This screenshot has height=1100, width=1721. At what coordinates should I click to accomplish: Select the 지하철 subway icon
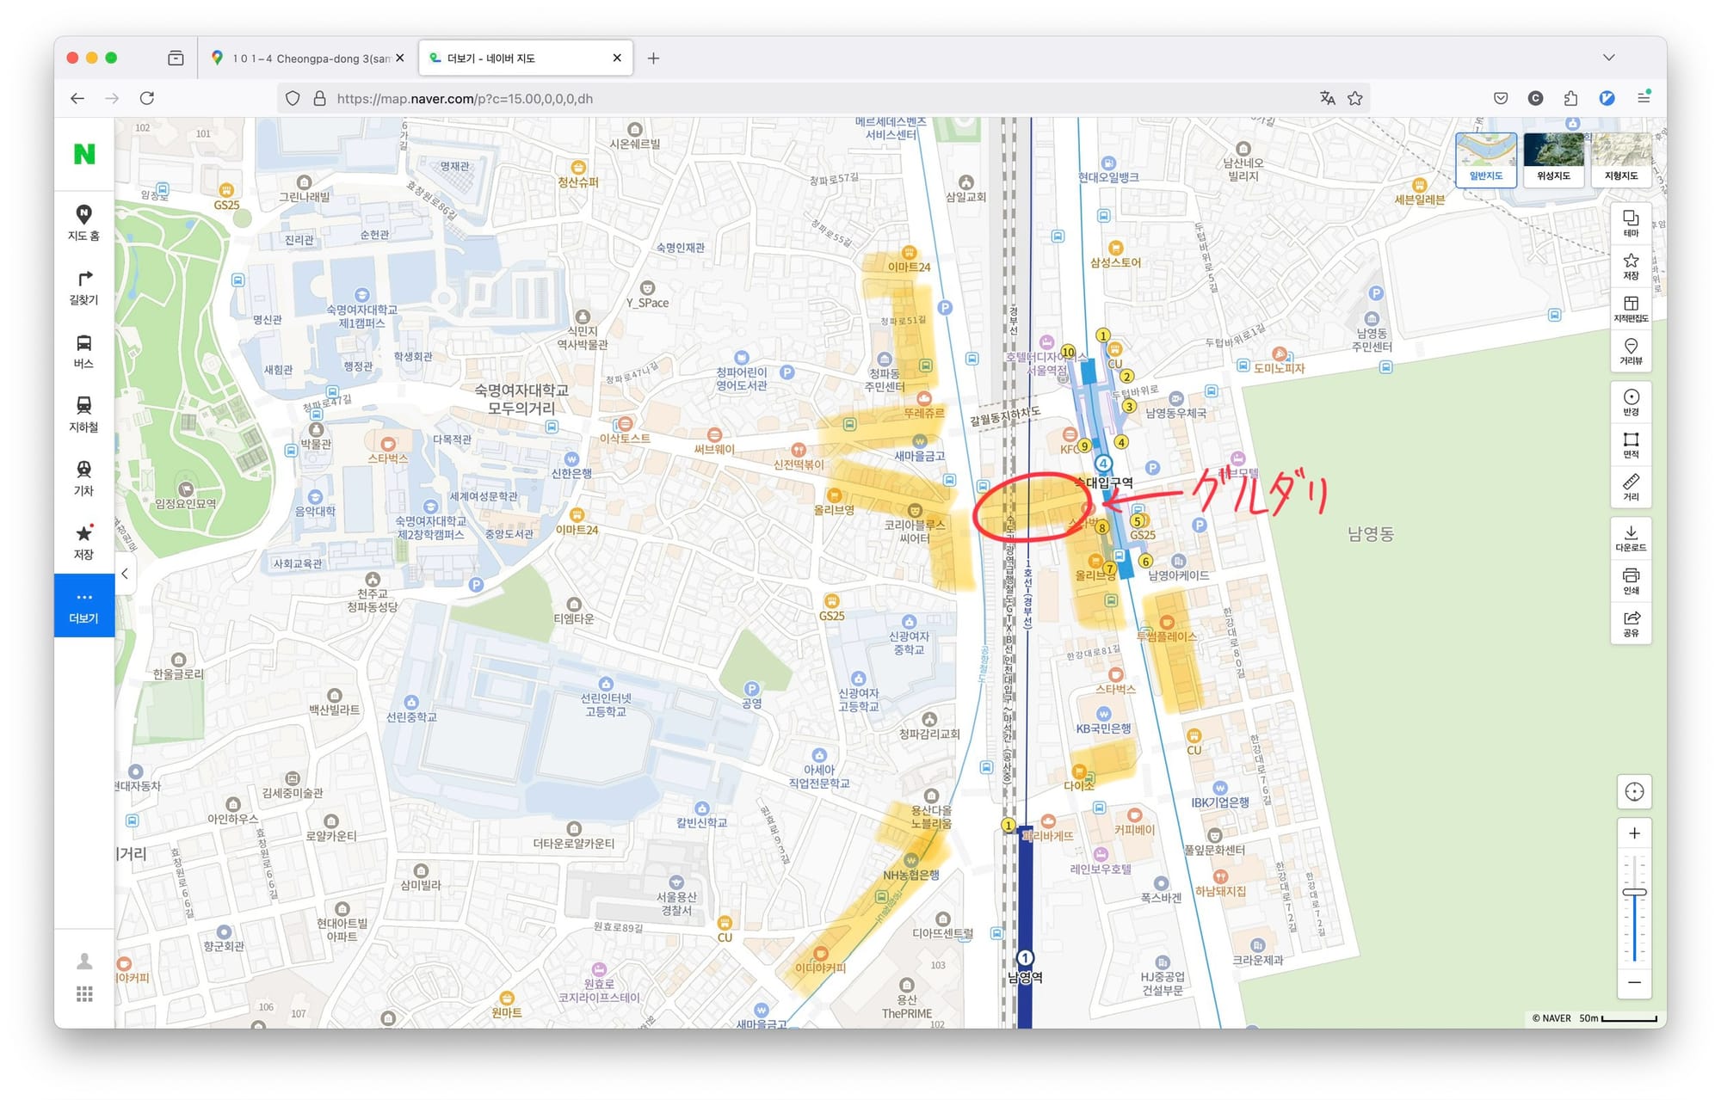click(x=83, y=415)
